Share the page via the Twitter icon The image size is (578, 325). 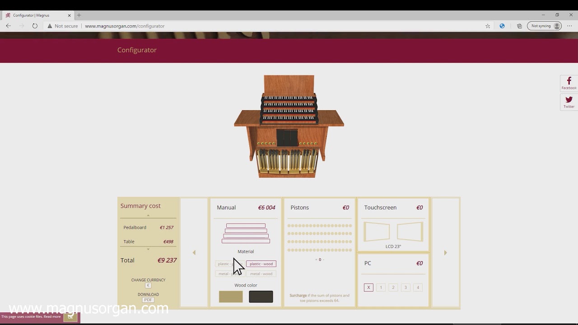[x=569, y=102]
